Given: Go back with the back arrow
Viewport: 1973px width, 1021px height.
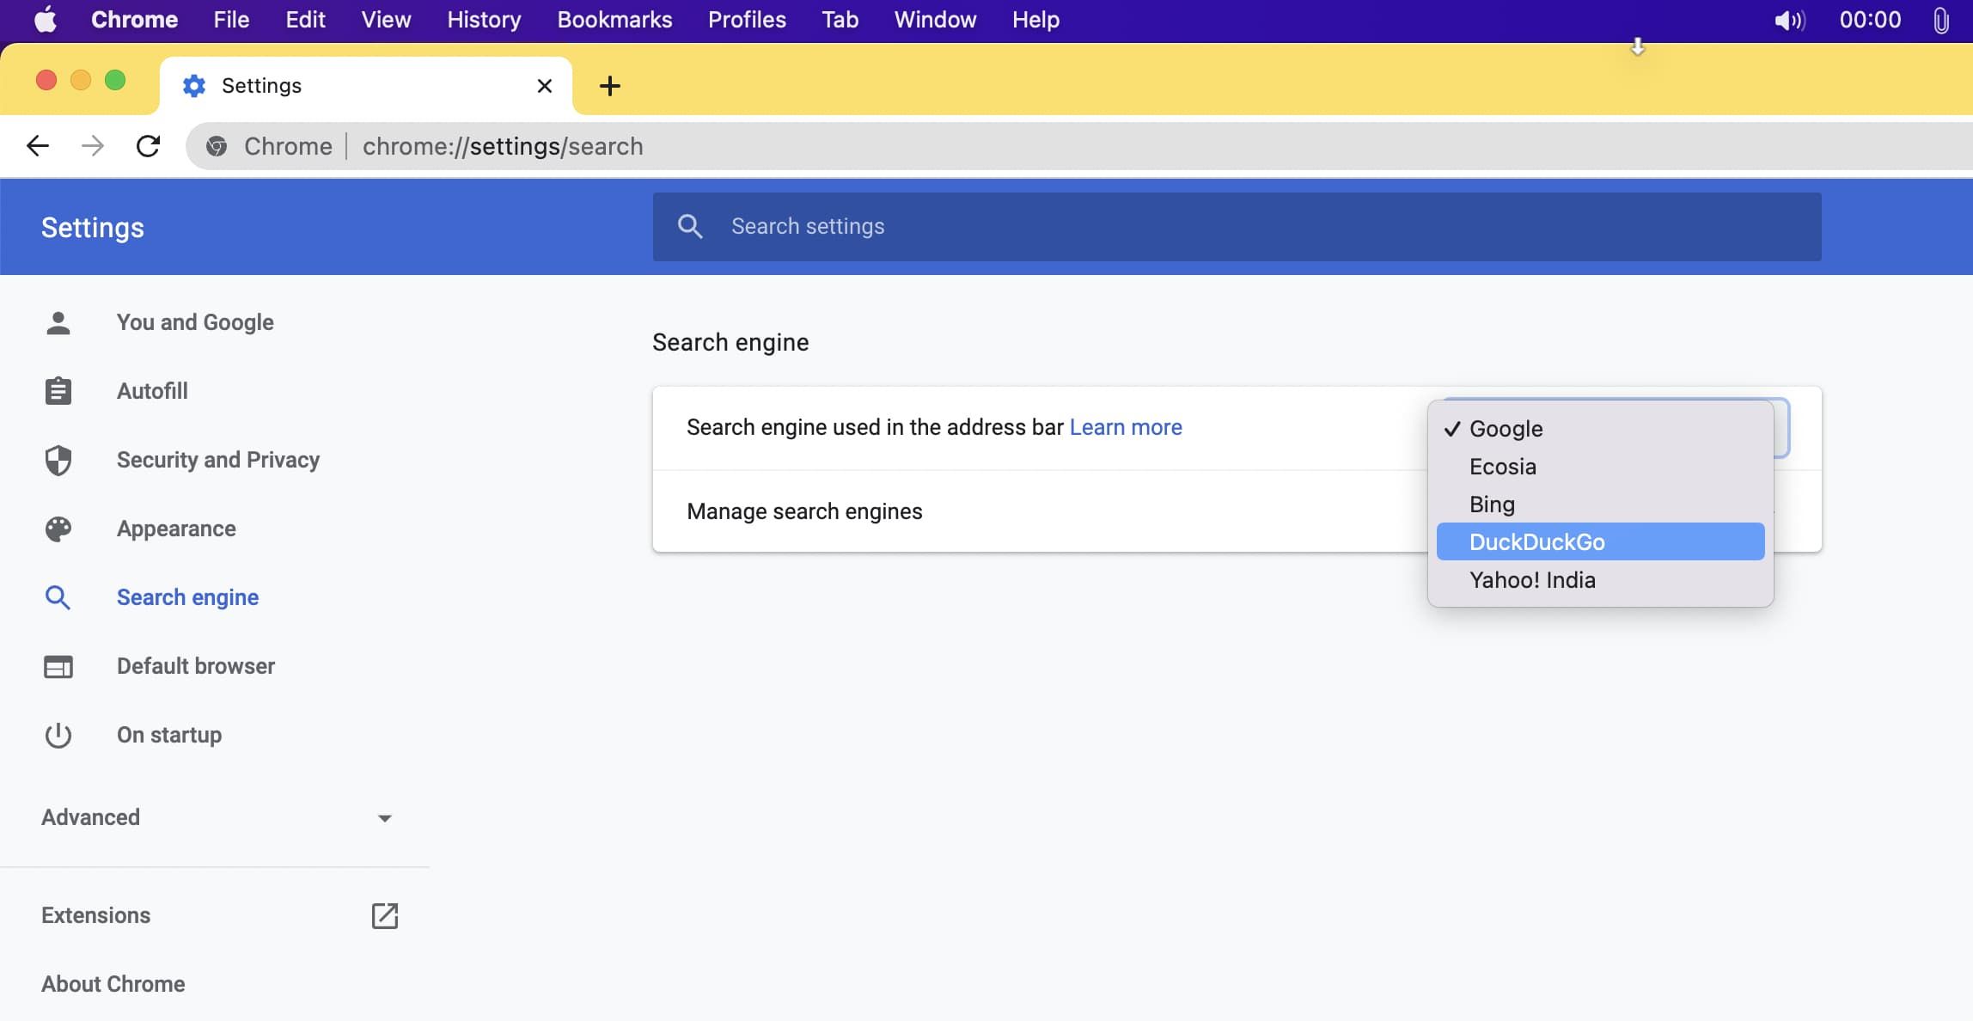Looking at the screenshot, I should (38, 146).
